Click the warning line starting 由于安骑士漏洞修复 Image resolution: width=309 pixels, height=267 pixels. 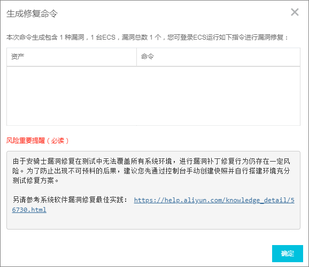(151, 161)
